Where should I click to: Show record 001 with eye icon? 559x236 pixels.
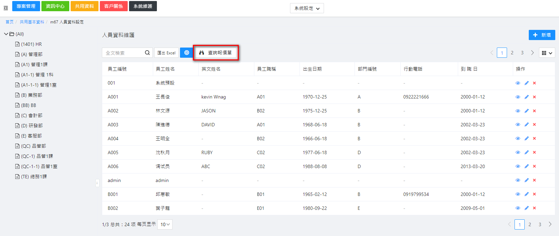click(518, 83)
